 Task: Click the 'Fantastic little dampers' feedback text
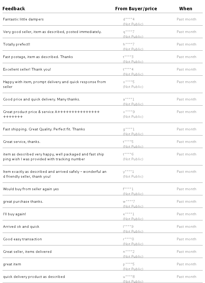[x=23, y=19]
